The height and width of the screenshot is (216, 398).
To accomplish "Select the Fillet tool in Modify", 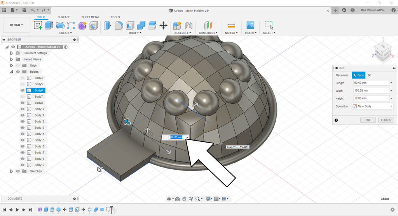I will click(x=119, y=26).
